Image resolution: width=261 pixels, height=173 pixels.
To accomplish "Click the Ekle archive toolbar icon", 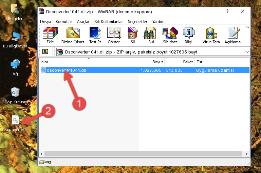I will 50,35.
